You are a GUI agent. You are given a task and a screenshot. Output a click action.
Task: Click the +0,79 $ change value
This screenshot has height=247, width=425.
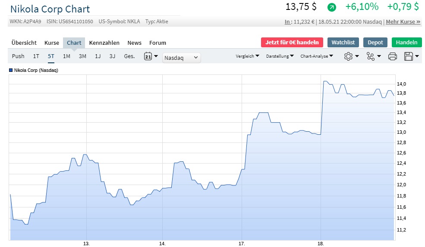pyautogui.click(x=403, y=6)
